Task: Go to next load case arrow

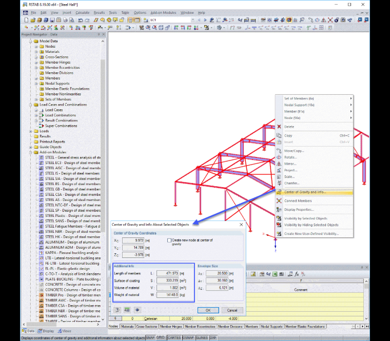Action: point(205,20)
